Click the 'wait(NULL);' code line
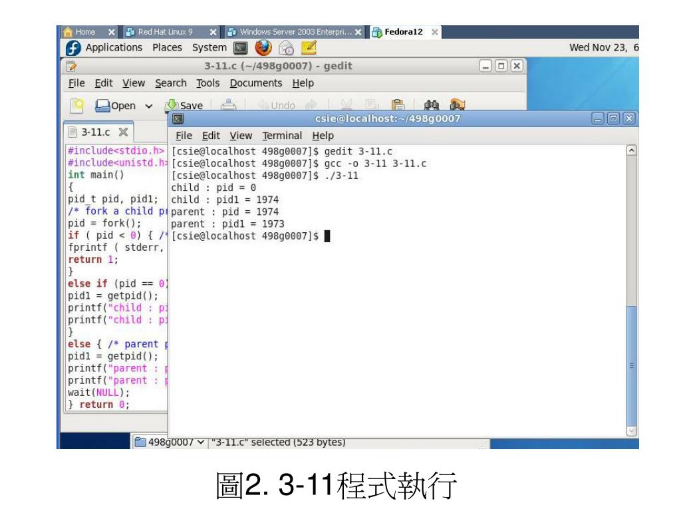The width and height of the screenshot is (681, 511). pos(98,393)
